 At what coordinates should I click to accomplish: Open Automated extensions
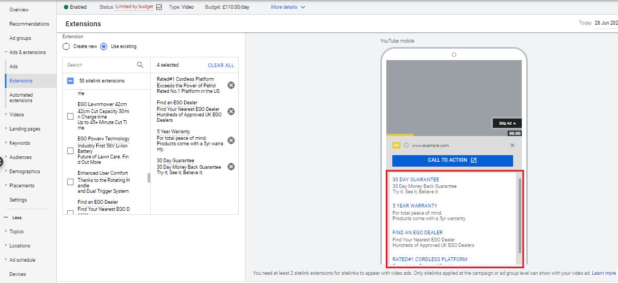[21, 98]
